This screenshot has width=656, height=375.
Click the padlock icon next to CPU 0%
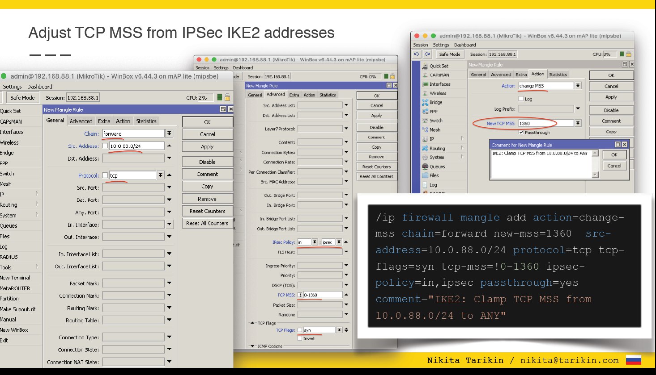[x=392, y=76]
